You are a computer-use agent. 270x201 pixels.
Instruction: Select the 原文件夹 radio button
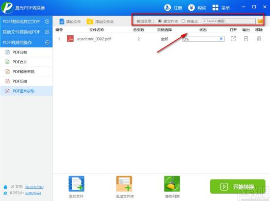tap(160, 21)
